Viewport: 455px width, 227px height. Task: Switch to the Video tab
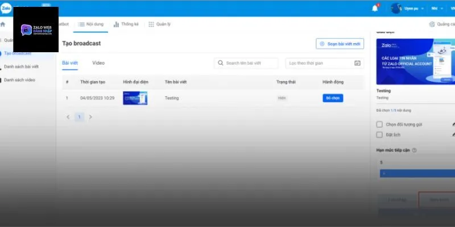click(x=98, y=63)
